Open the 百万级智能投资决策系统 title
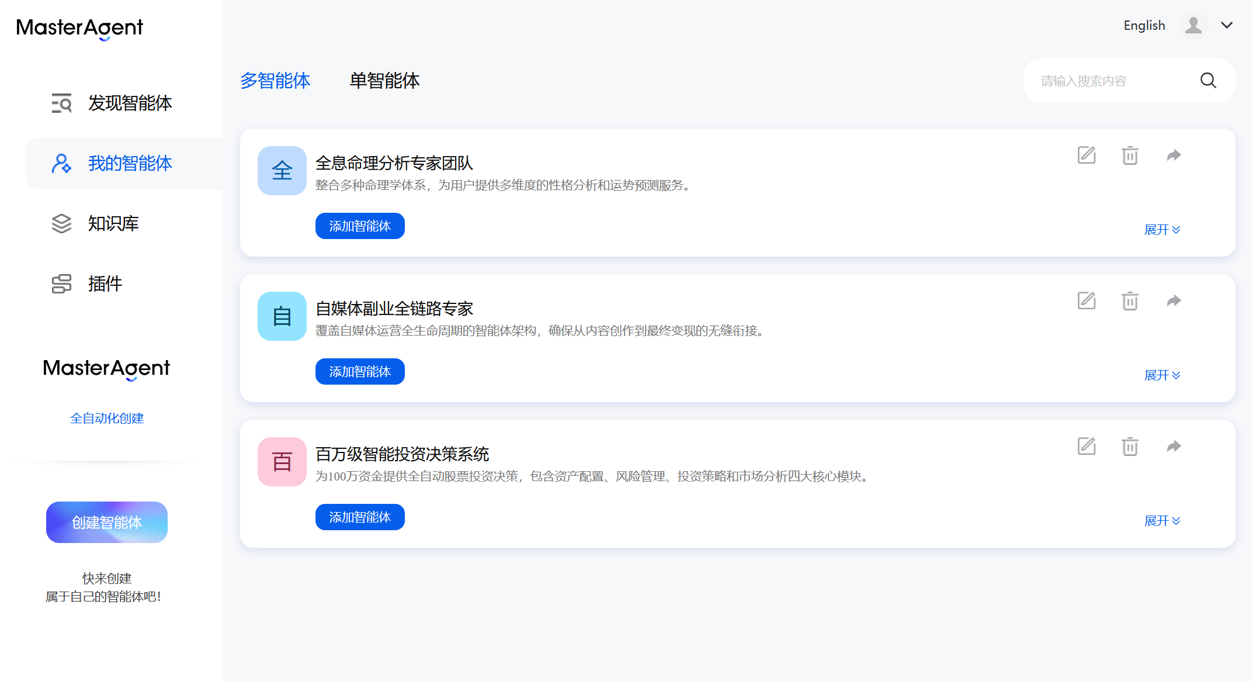 tap(402, 454)
